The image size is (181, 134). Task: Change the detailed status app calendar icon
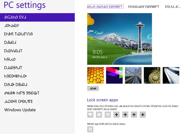(90, 129)
